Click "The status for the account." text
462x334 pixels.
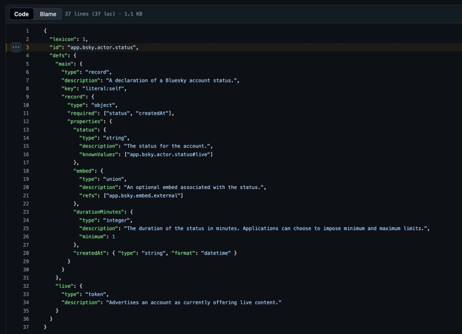coord(167,146)
